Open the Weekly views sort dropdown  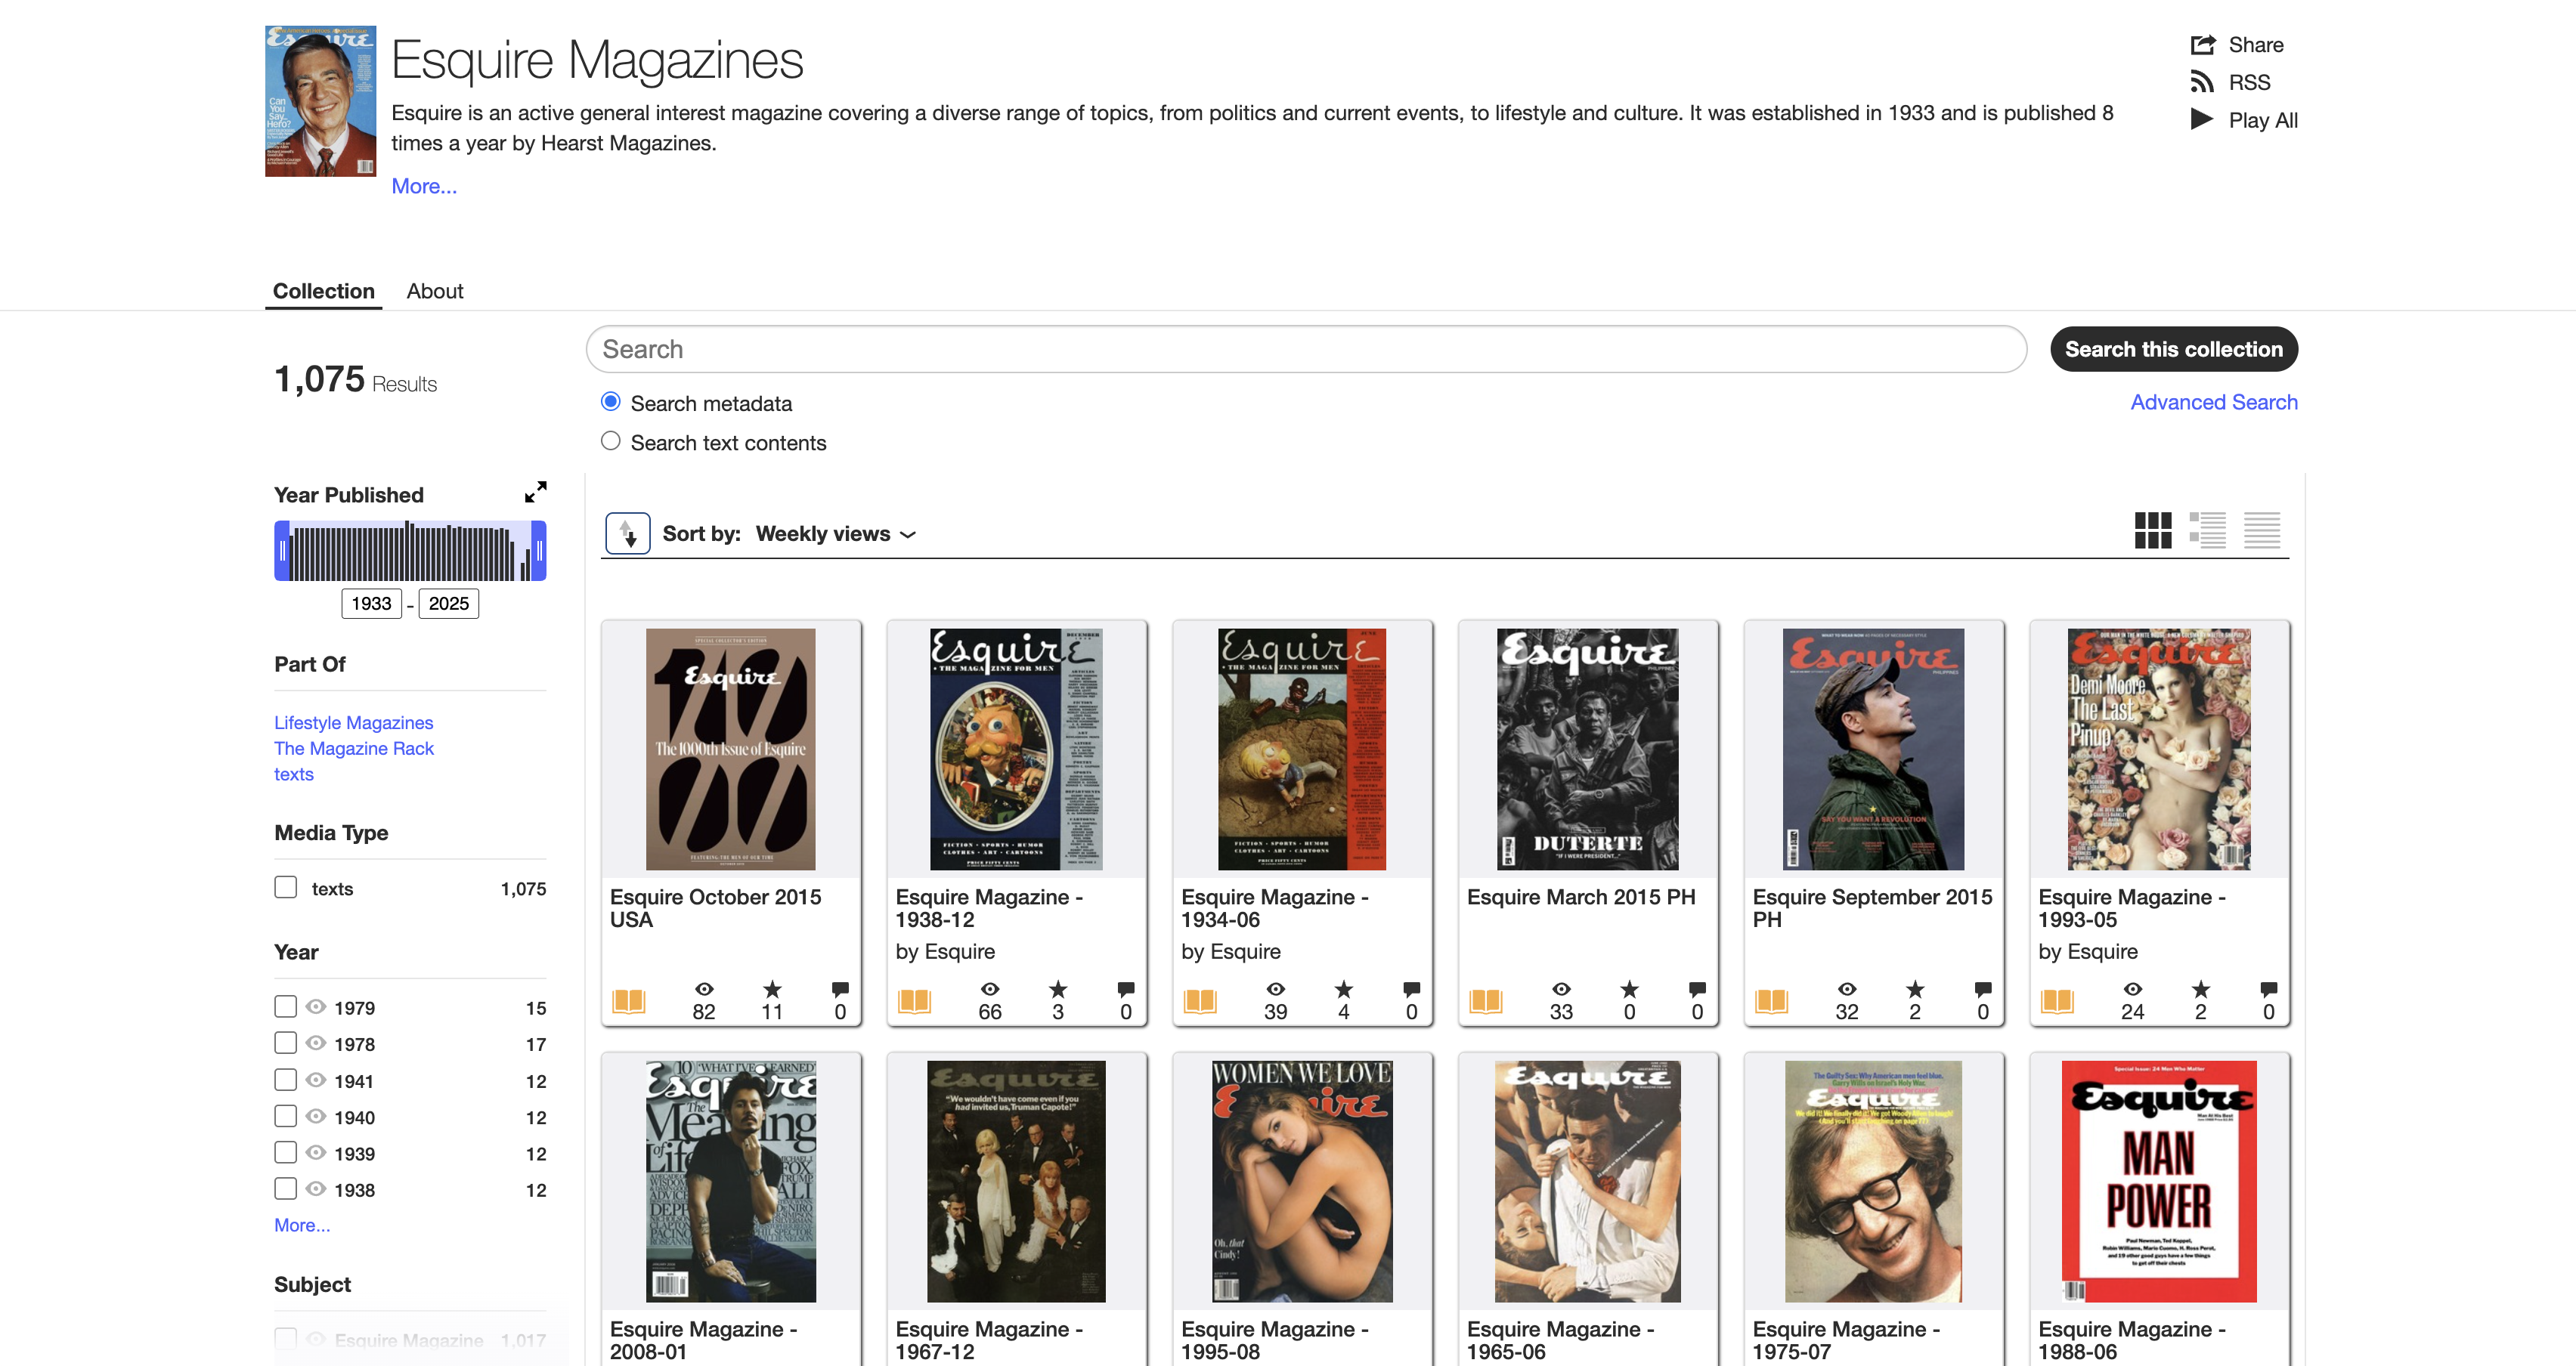836,533
